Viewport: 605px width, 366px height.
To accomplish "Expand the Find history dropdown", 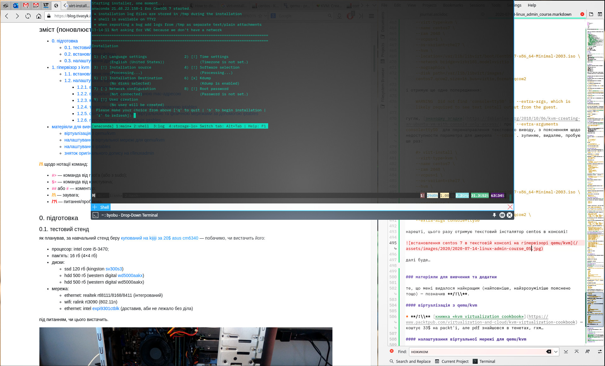I will point(556,352).
